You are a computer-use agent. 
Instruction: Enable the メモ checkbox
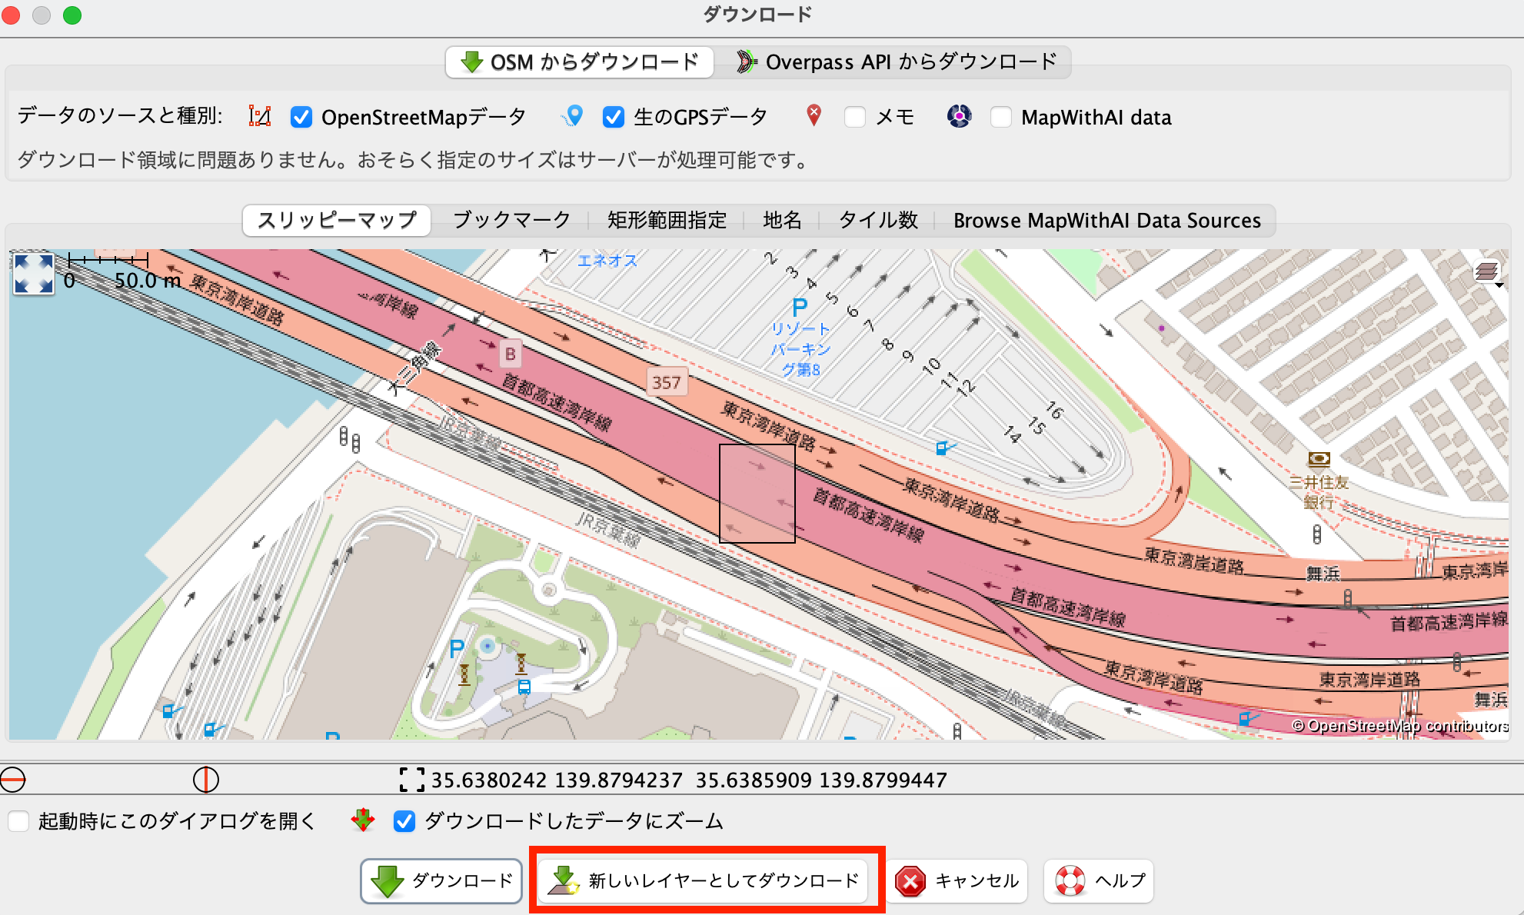coord(856,116)
